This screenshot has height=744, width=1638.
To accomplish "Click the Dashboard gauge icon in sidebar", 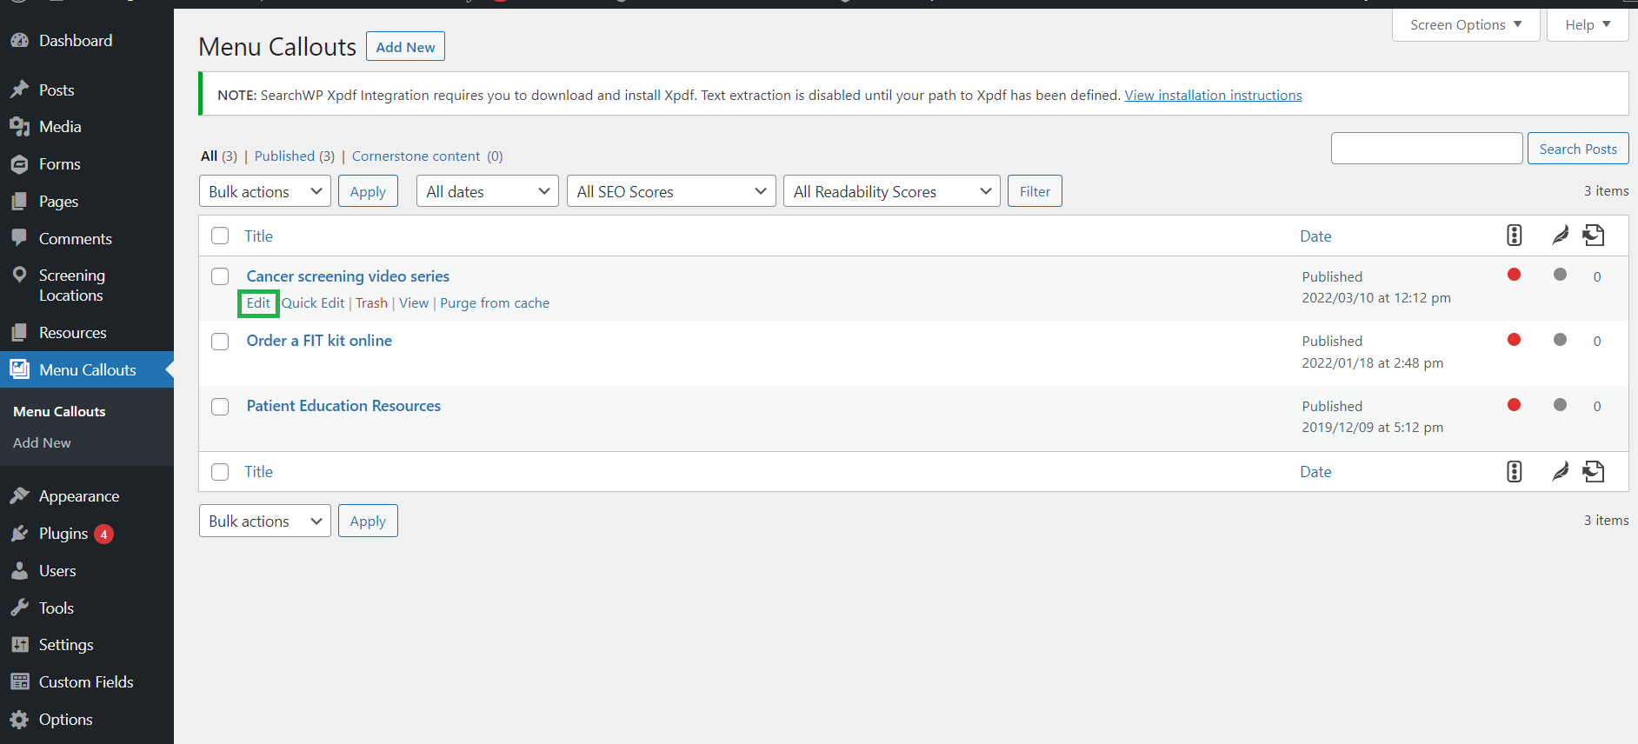I will (19, 41).
